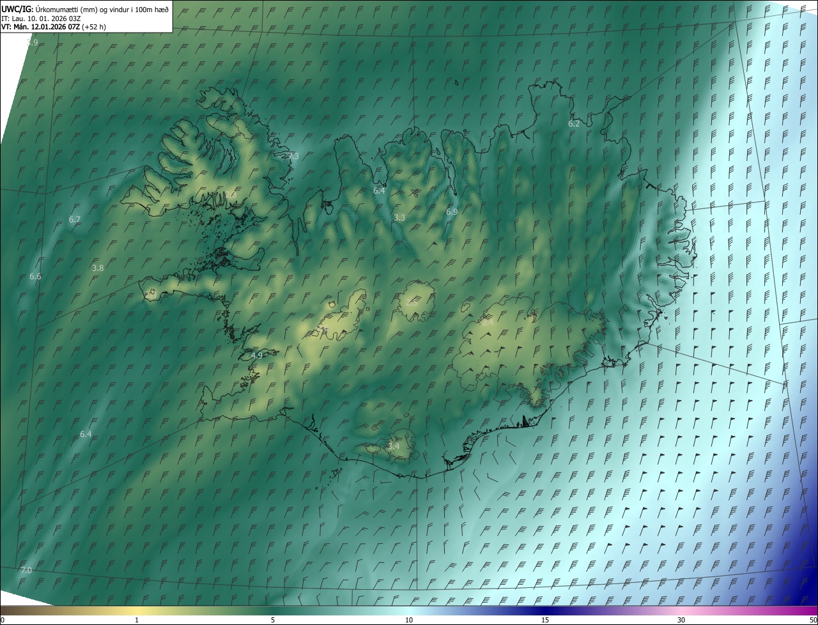Click the 6.7 value over sea west of the Westfjords

click(75, 219)
